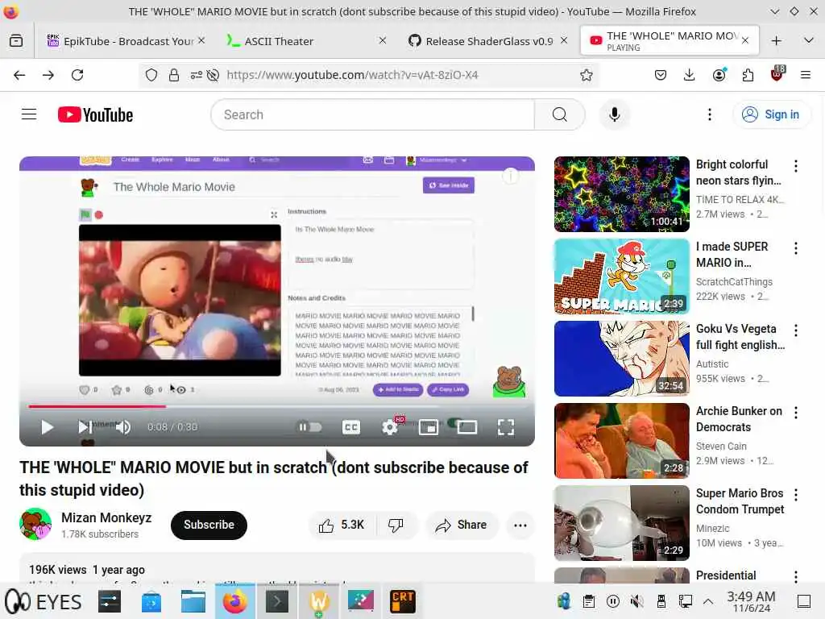Go back in browser history

[x=19, y=75]
